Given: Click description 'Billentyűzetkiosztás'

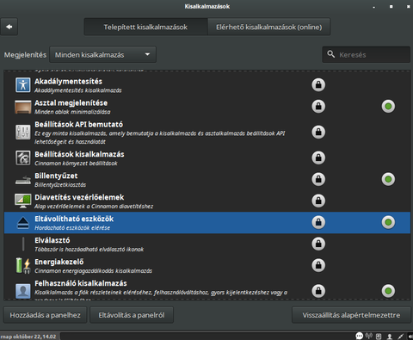Looking at the screenshot, I should [60, 185].
